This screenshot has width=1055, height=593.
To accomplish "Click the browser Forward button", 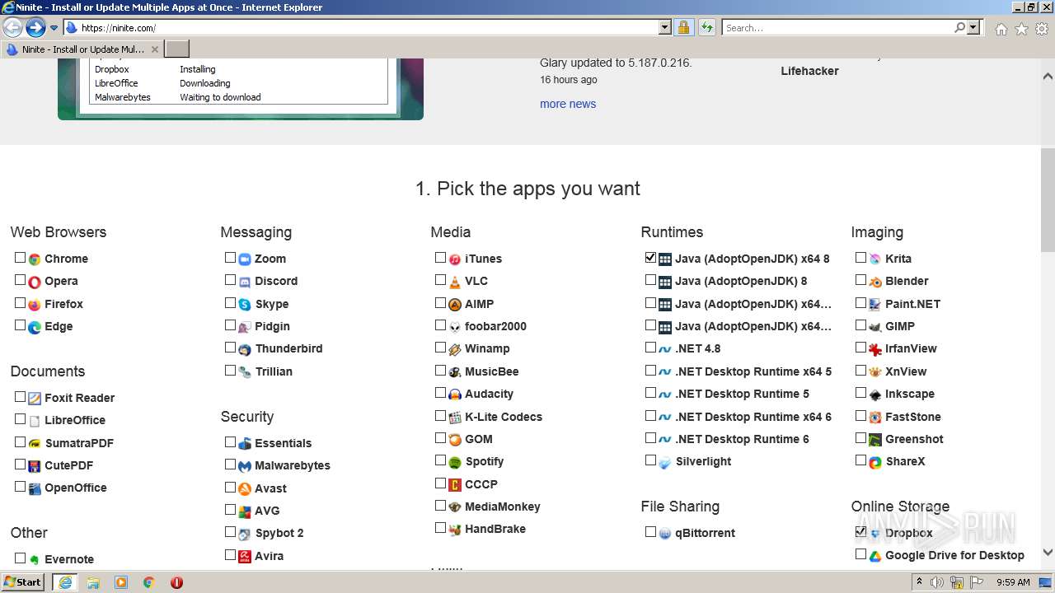I will click(x=35, y=28).
